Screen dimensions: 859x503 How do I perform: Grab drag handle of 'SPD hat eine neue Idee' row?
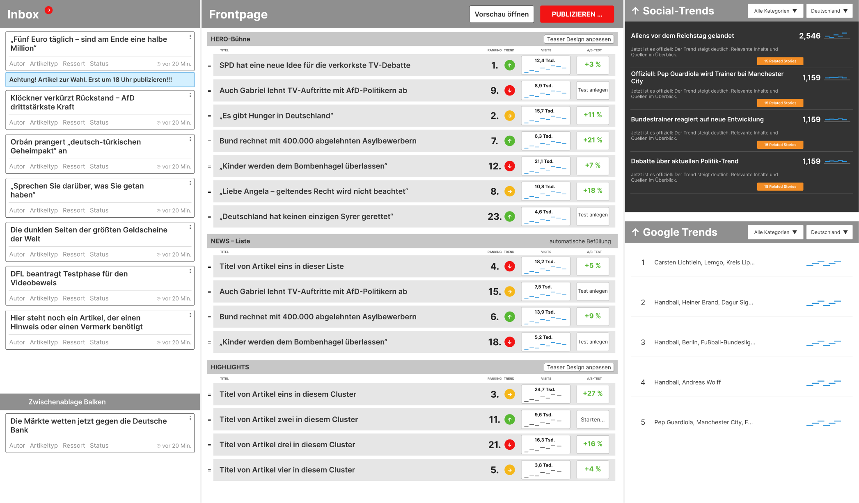click(x=209, y=66)
